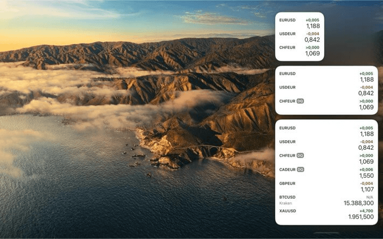Select the 1,069 CHFEUR rate in the medium widget
The image size is (383, 239).
tap(366, 107)
